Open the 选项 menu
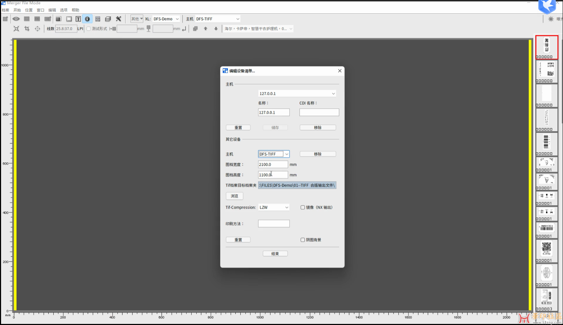The height and width of the screenshot is (325, 563). pos(64,10)
